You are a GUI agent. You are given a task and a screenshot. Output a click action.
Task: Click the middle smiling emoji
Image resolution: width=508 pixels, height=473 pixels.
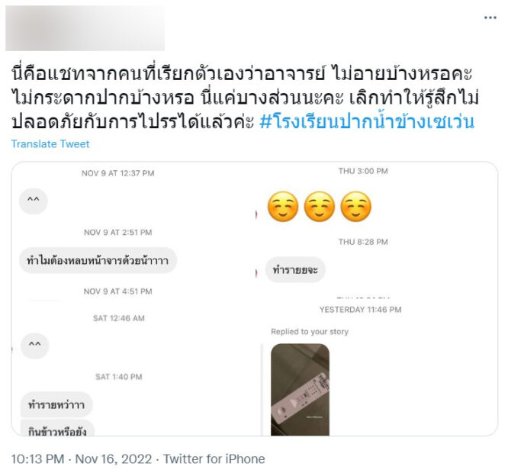(x=319, y=207)
